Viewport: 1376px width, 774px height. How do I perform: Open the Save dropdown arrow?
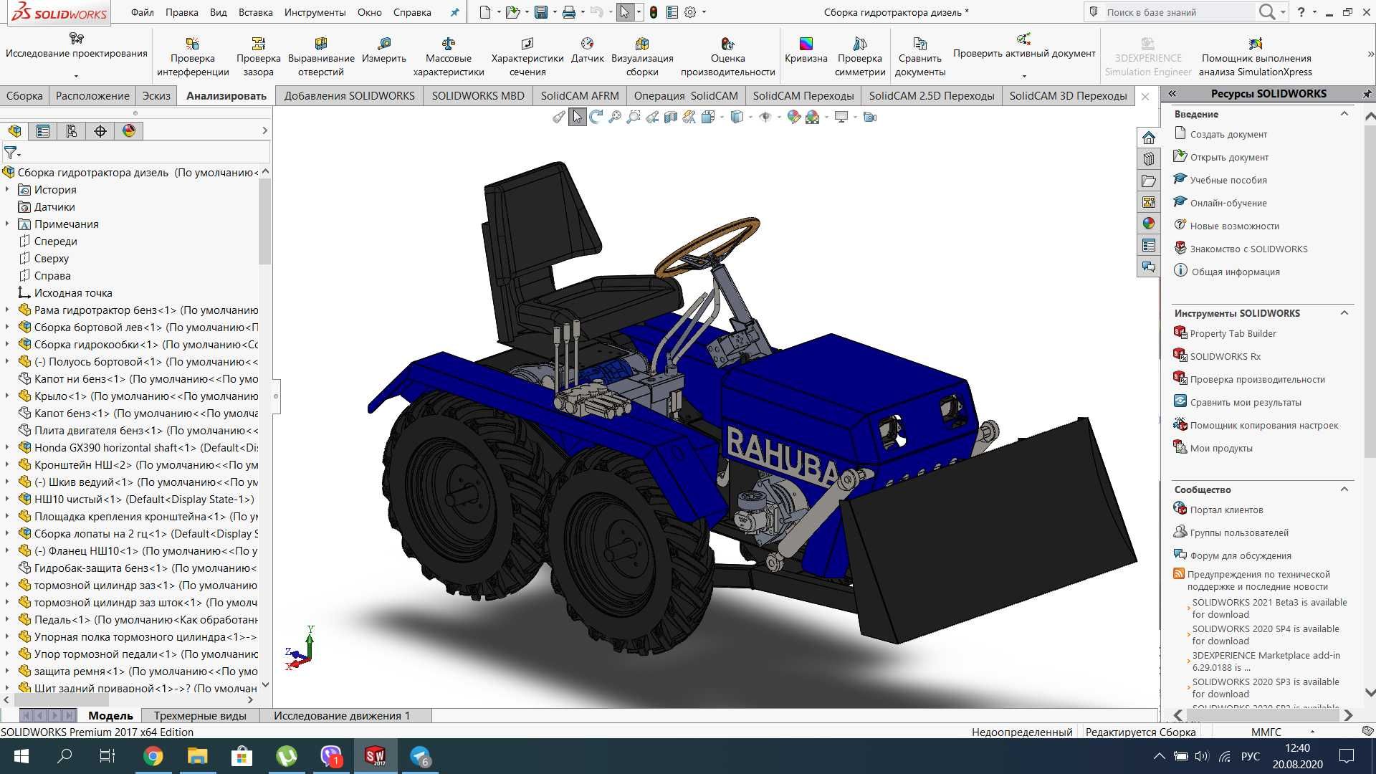click(x=554, y=12)
